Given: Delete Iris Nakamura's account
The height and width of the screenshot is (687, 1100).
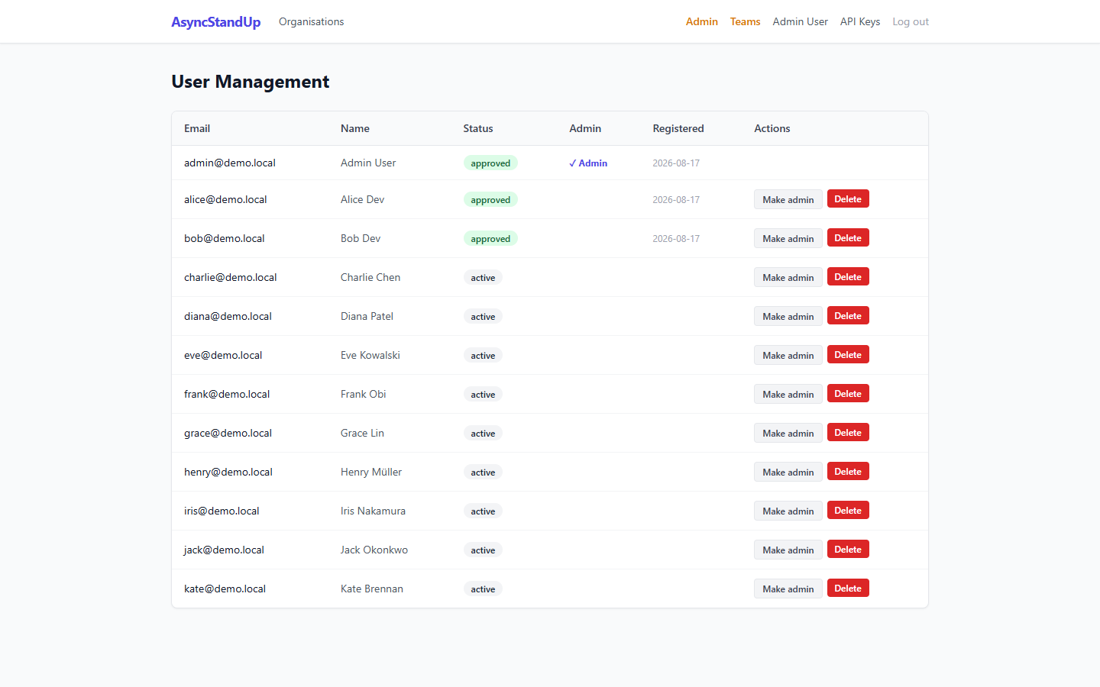Looking at the screenshot, I should coord(848,511).
